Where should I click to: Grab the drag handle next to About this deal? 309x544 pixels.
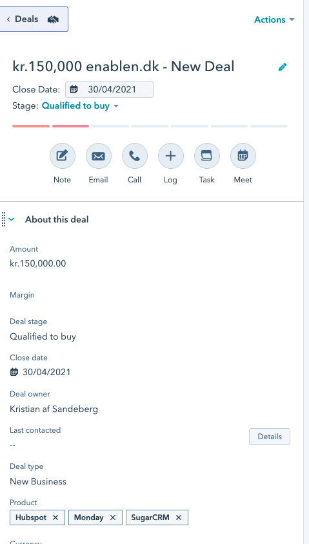3,219
